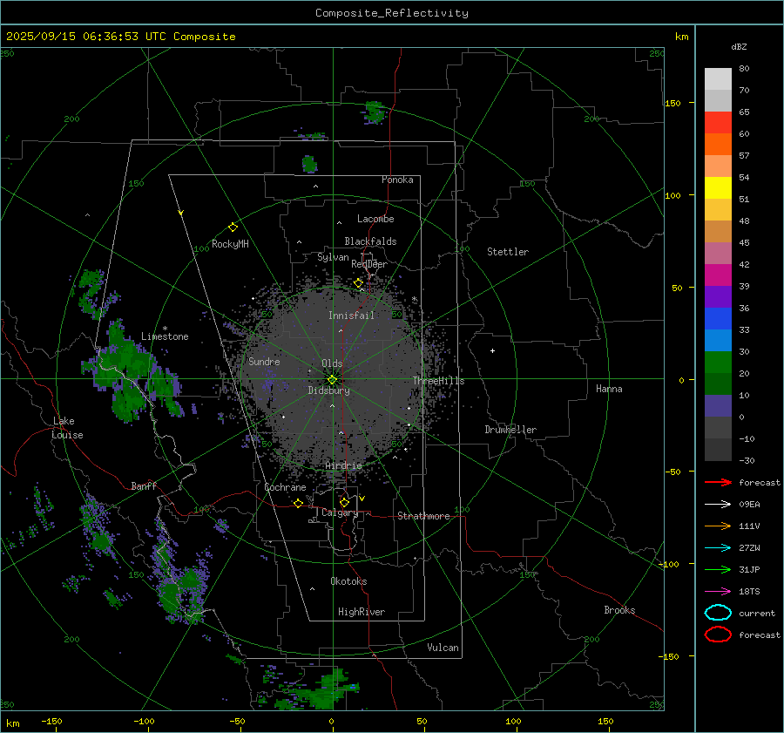
Task: Click the Cochrane city label
Action: tap(285, 487)
